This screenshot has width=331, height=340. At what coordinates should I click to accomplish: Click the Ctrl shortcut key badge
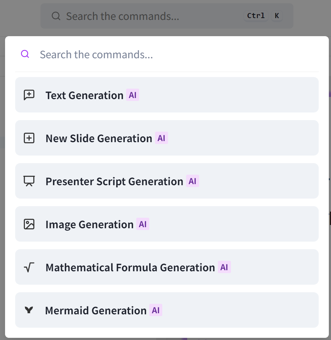tap(256, 16)
